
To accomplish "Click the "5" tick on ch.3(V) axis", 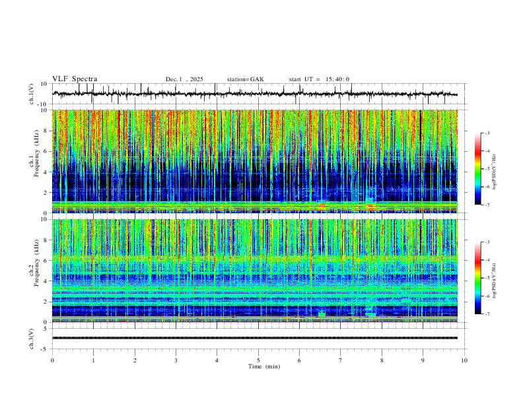I will (x=46, y=329).
